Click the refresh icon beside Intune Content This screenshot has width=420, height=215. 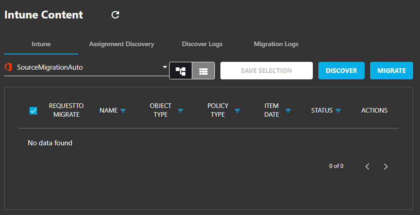(x=115, y=15)
